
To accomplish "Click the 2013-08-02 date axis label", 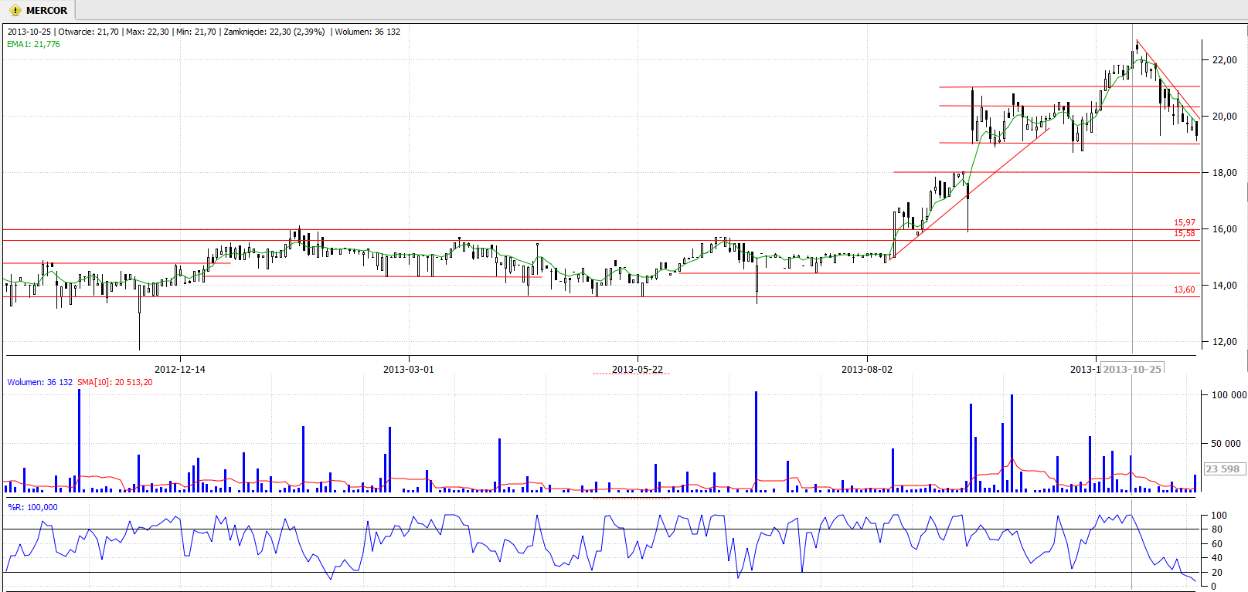I will point(867,369).
